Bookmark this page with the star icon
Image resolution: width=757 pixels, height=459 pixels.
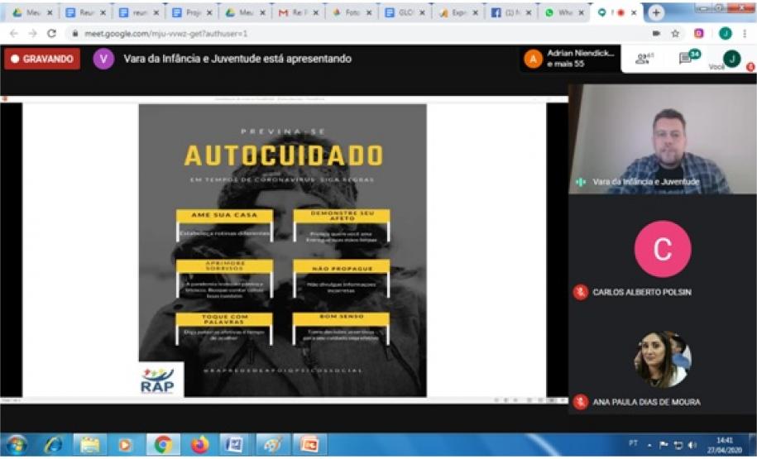point(675,33)
